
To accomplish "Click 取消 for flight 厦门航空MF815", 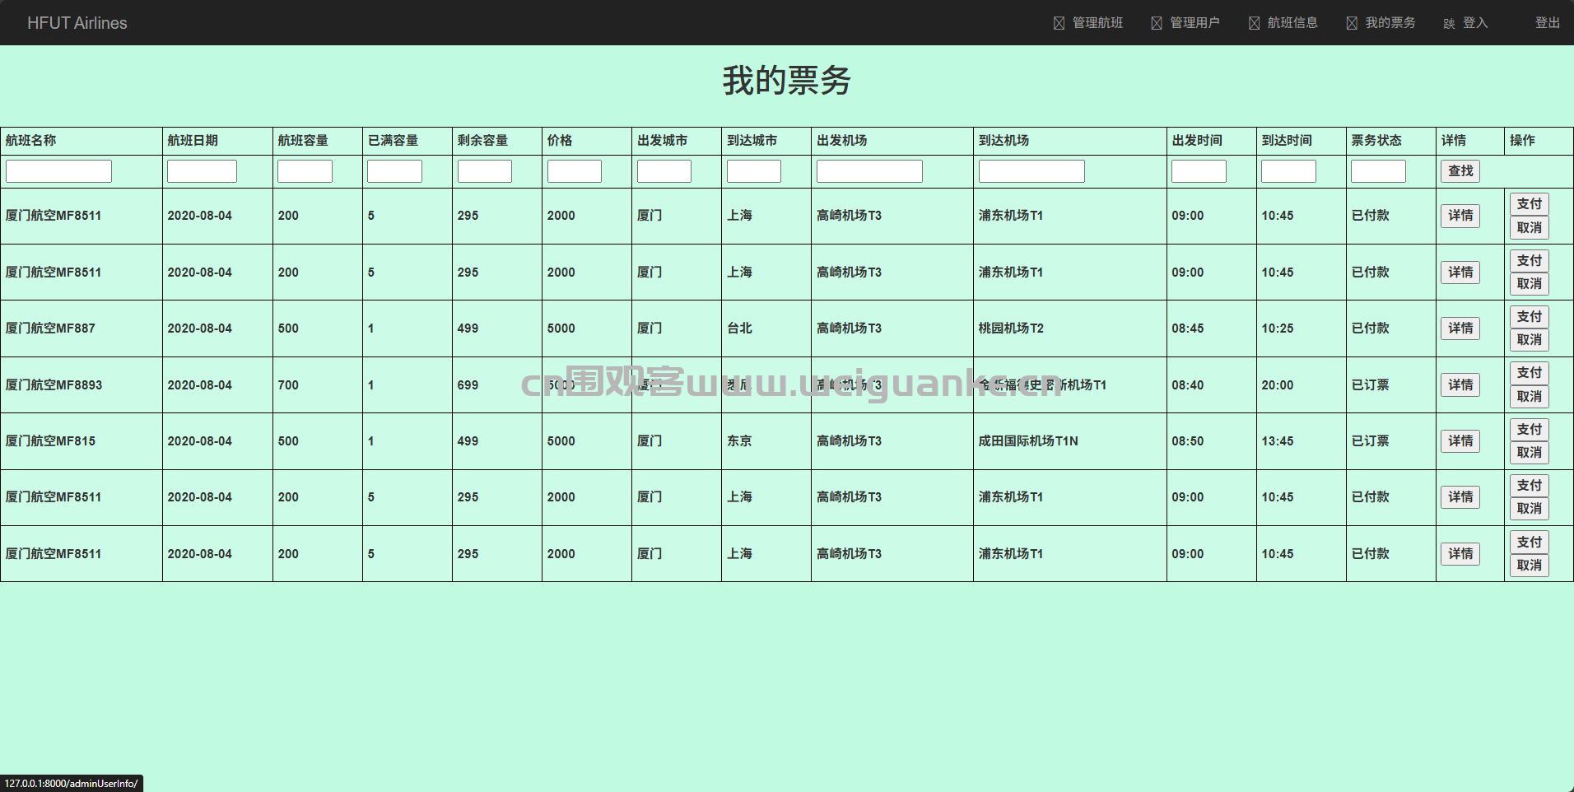I will pyautogui.click(x=1529, y=453).
